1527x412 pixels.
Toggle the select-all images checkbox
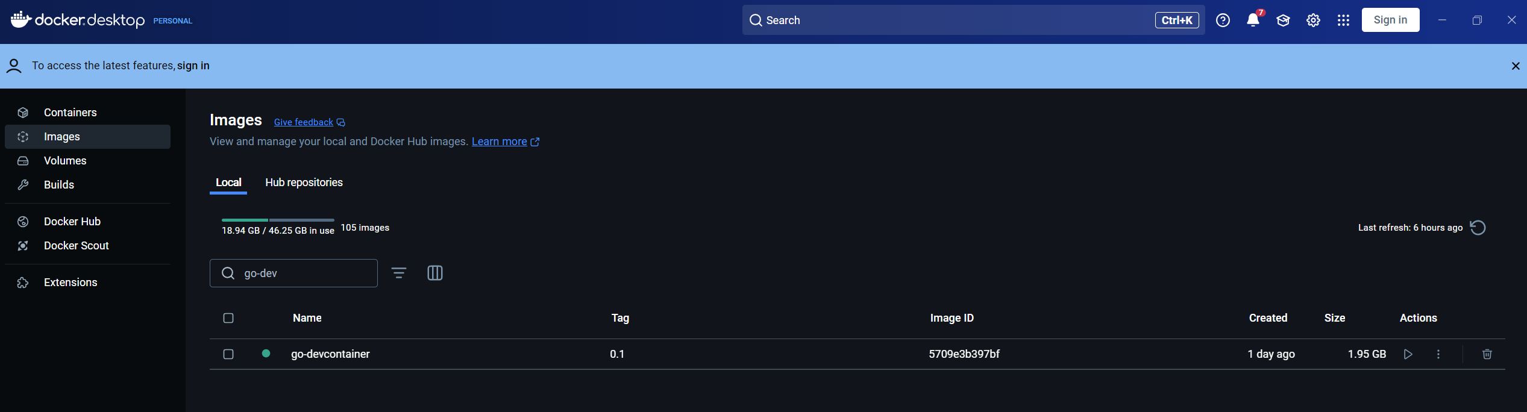[x=228, y=318]
